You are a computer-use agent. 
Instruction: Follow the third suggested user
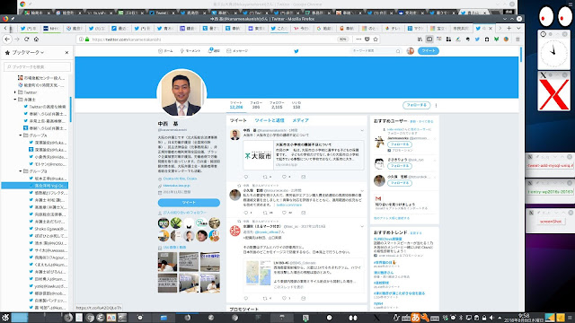click(x=399, y=183)
